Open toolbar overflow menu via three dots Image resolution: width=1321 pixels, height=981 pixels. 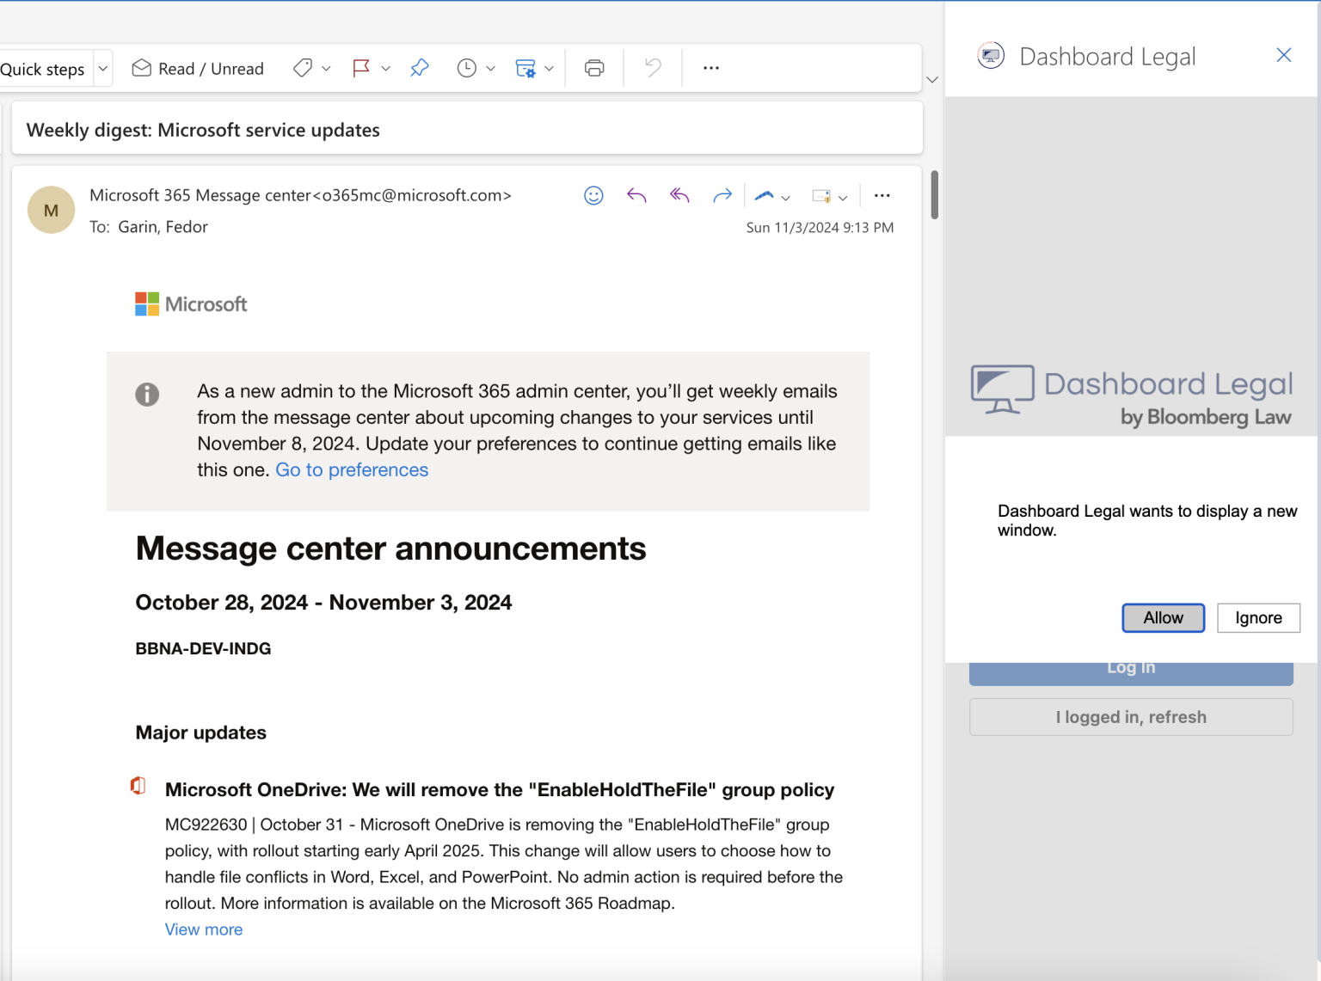pos(710,67)
